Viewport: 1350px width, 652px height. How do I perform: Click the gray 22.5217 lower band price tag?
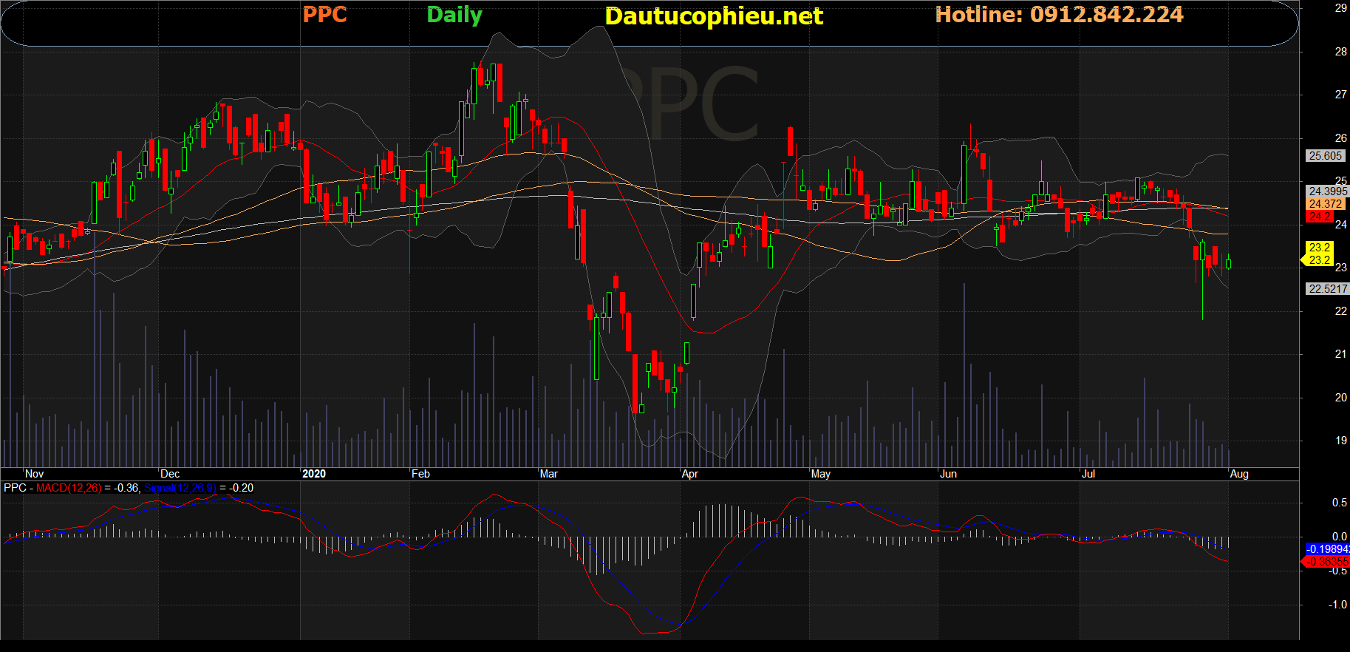(x=1327, y=289)
